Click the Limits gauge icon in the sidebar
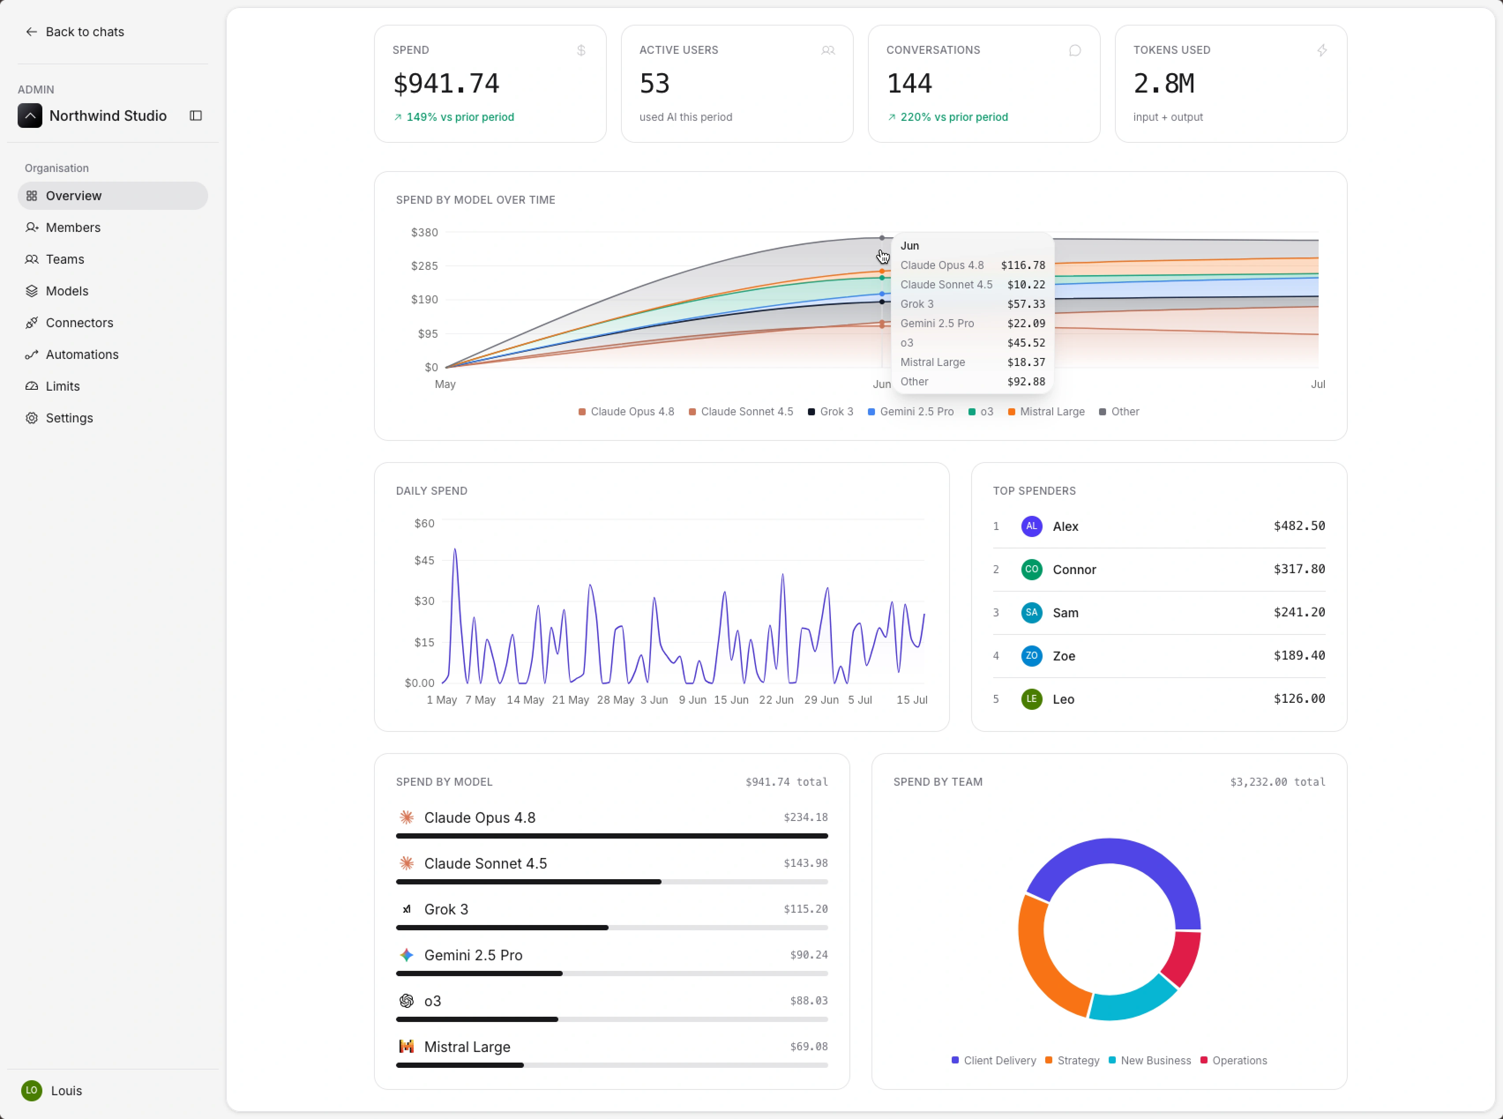 [32, 386]
